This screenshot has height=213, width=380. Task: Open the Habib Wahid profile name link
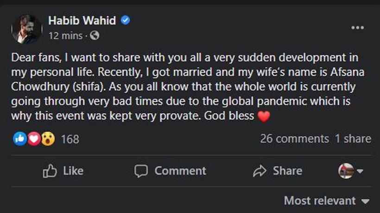pos(82,20)
